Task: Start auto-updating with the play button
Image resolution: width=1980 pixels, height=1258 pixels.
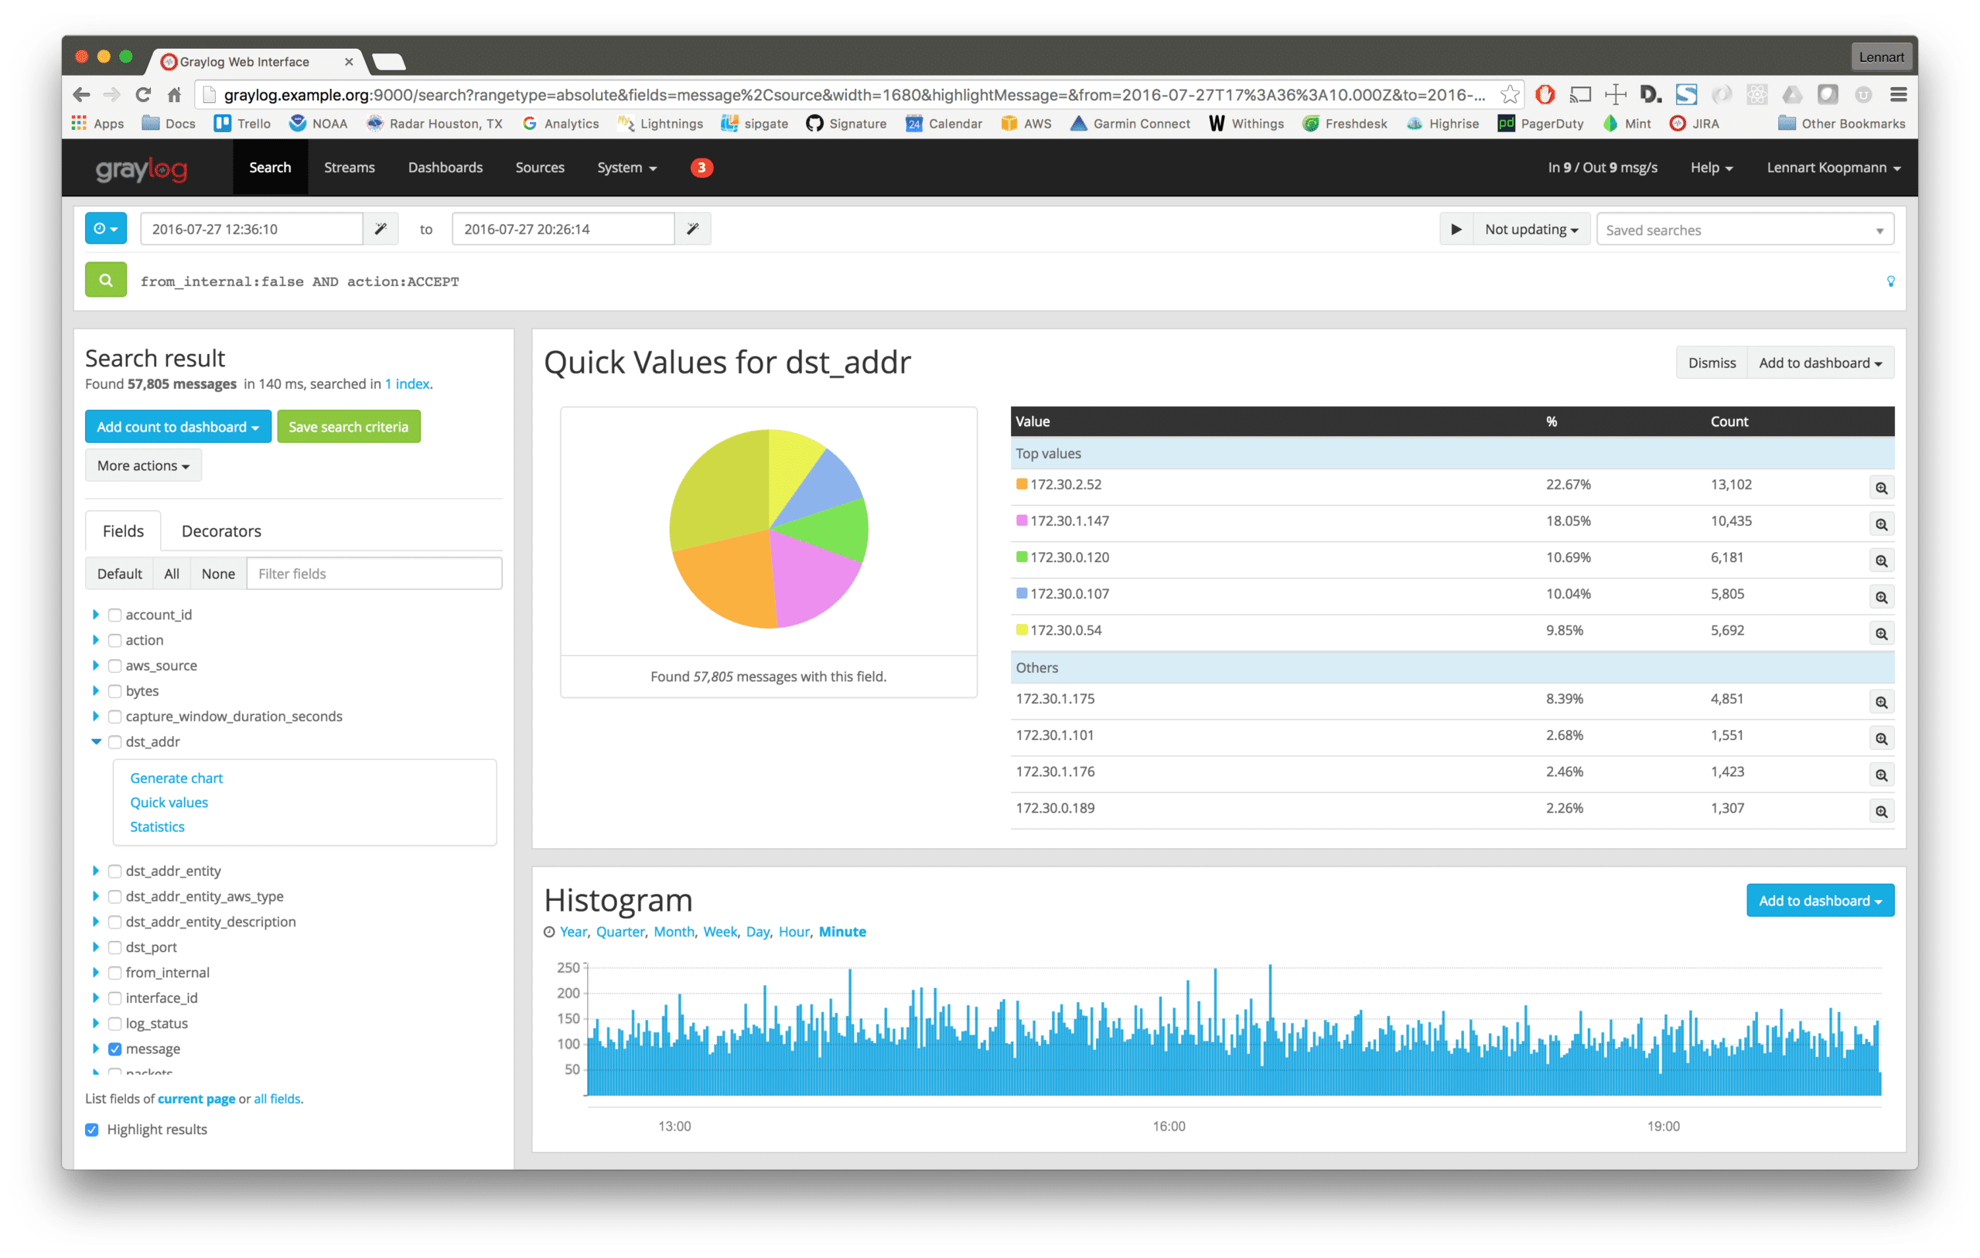Action: coord(1456,230)
